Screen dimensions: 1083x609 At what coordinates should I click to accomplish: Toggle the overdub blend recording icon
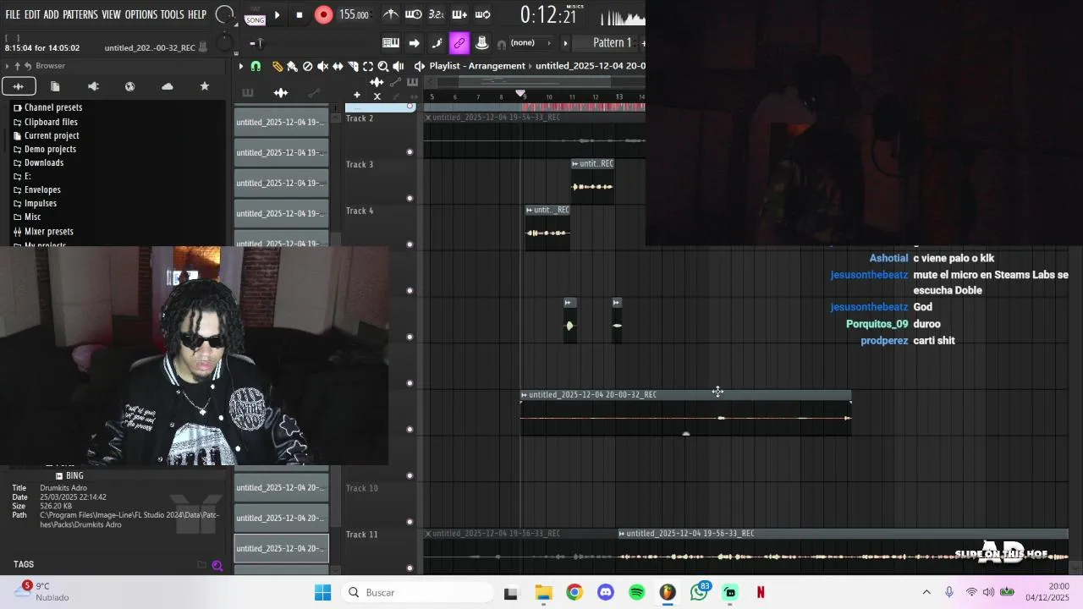(x=459, y=14)
